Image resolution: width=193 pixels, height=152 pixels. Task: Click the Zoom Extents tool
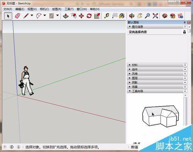coord(155,16)
